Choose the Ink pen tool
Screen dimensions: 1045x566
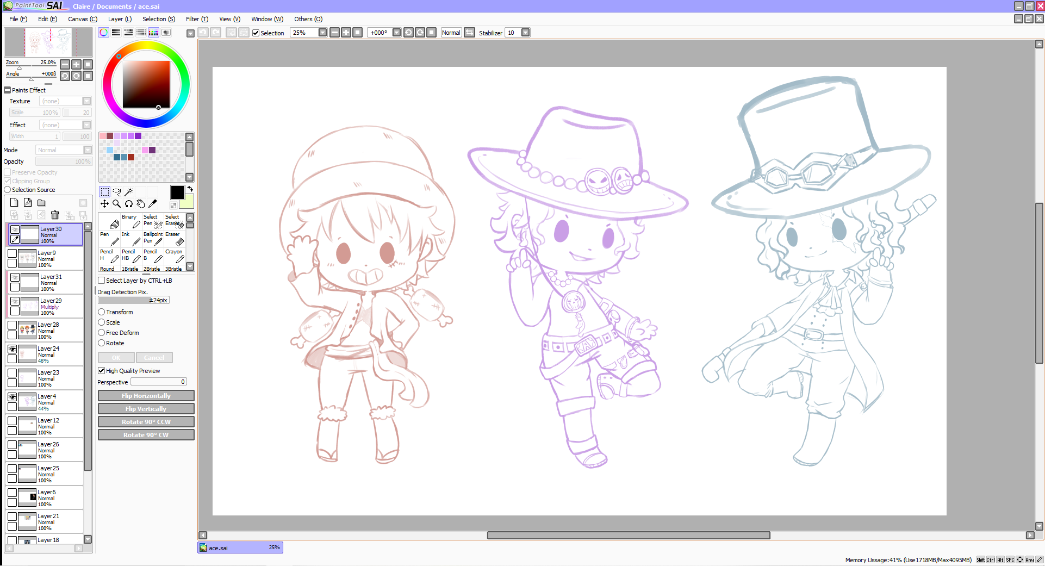tap(130, 238)
